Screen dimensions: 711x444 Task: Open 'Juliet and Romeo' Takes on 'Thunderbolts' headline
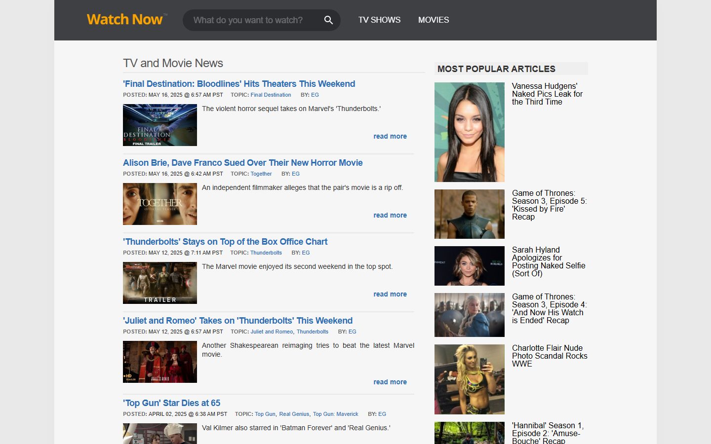(237, 321)
